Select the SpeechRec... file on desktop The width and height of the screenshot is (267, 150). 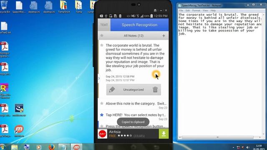pos(19,7)
